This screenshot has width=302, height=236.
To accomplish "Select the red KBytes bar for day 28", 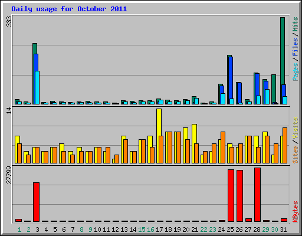I will tap(257, 195).
